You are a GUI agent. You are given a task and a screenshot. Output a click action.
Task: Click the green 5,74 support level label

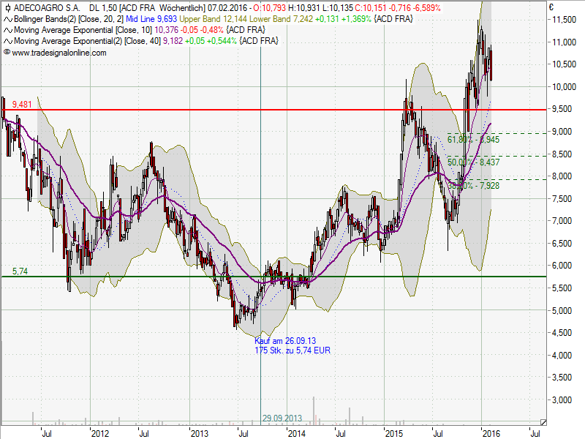pos(20,271)
